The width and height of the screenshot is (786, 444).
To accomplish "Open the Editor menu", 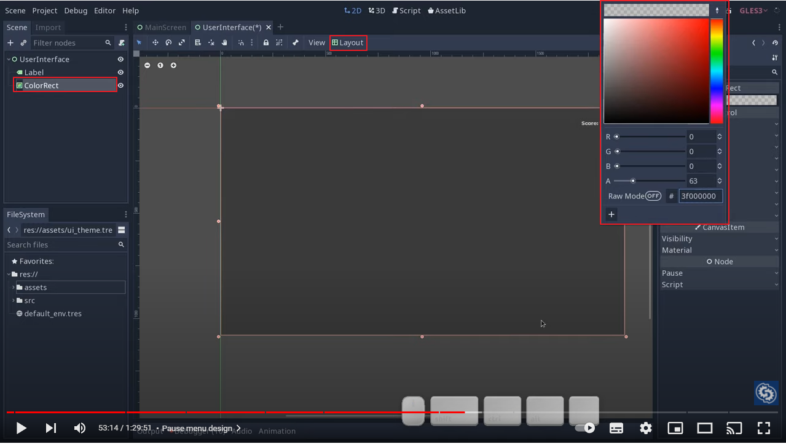I will point(104,10).
